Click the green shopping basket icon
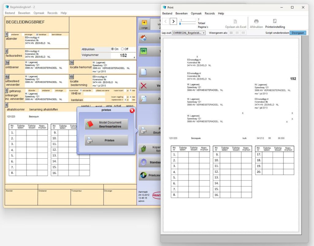The image size is (314, 246). [x=143, y=149]
